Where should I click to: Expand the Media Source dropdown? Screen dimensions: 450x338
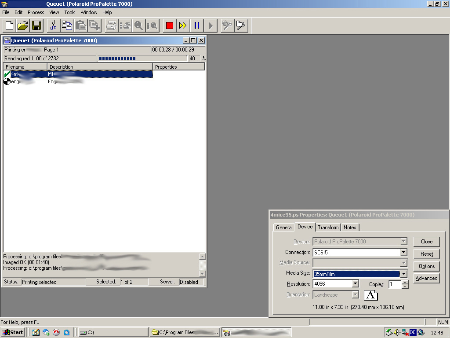(x=404, y=262)
